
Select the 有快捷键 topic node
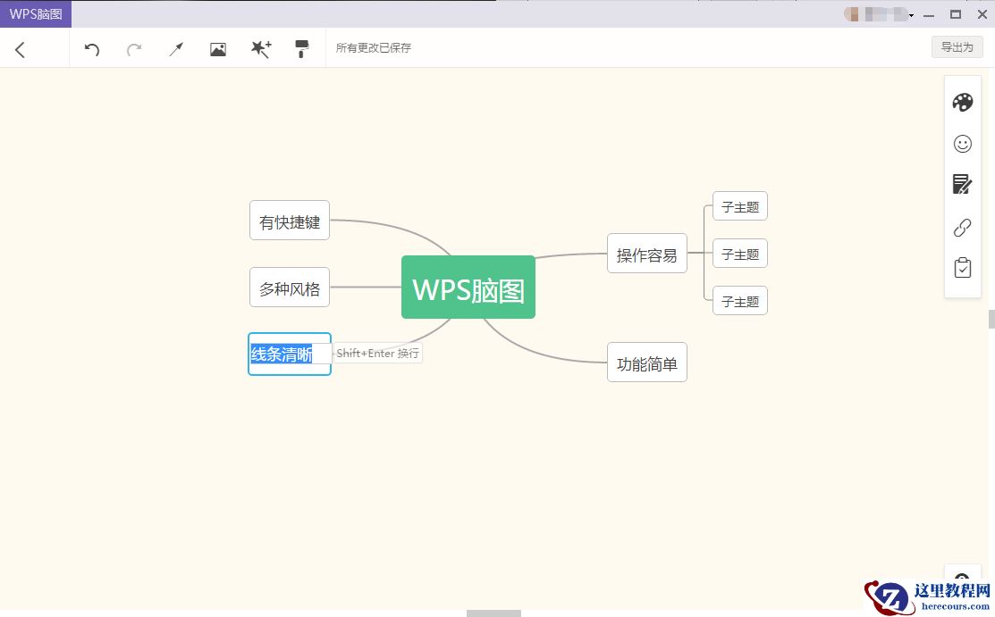tap(290, 220)
